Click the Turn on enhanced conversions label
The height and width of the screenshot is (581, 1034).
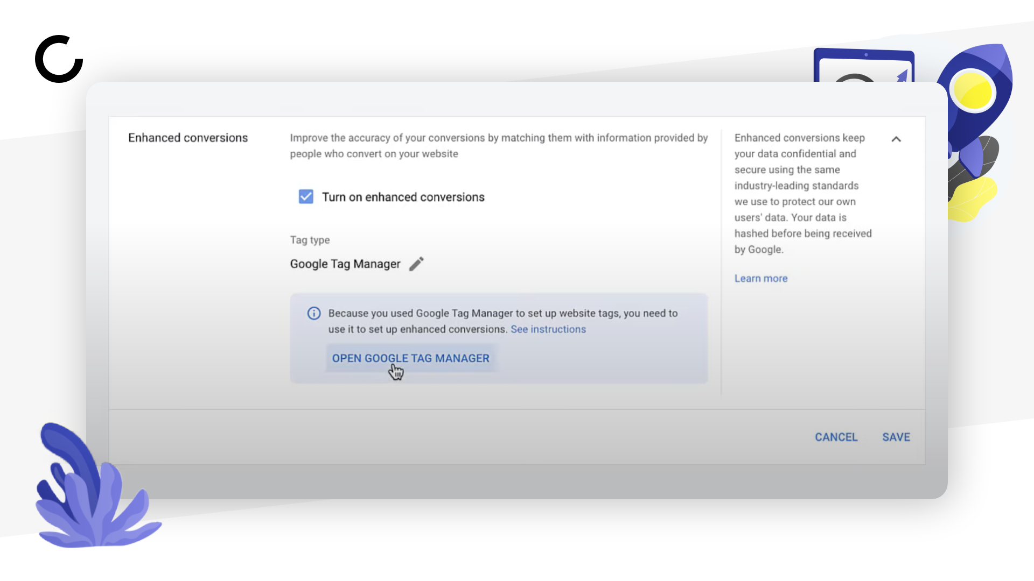403,197
